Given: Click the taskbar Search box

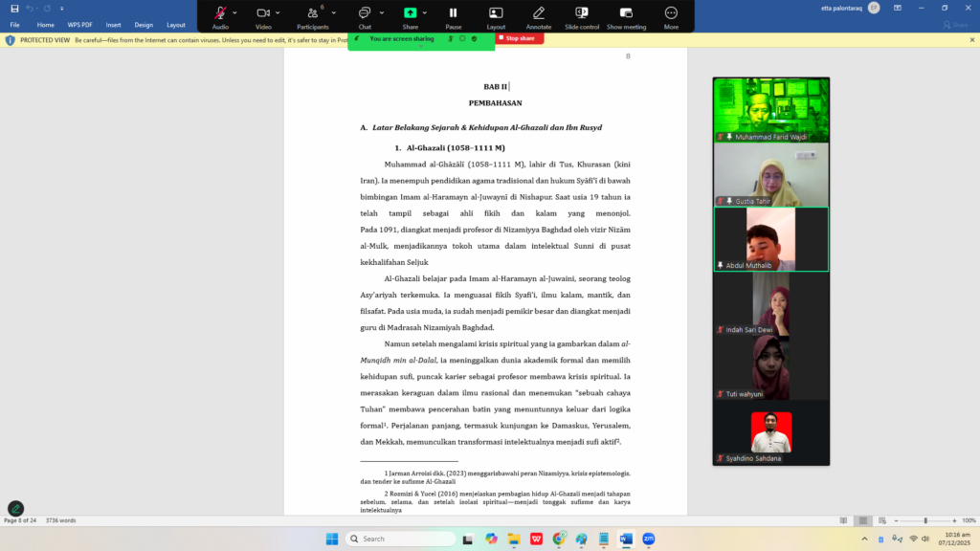Looking at the screenshot, I should point(401,539).
